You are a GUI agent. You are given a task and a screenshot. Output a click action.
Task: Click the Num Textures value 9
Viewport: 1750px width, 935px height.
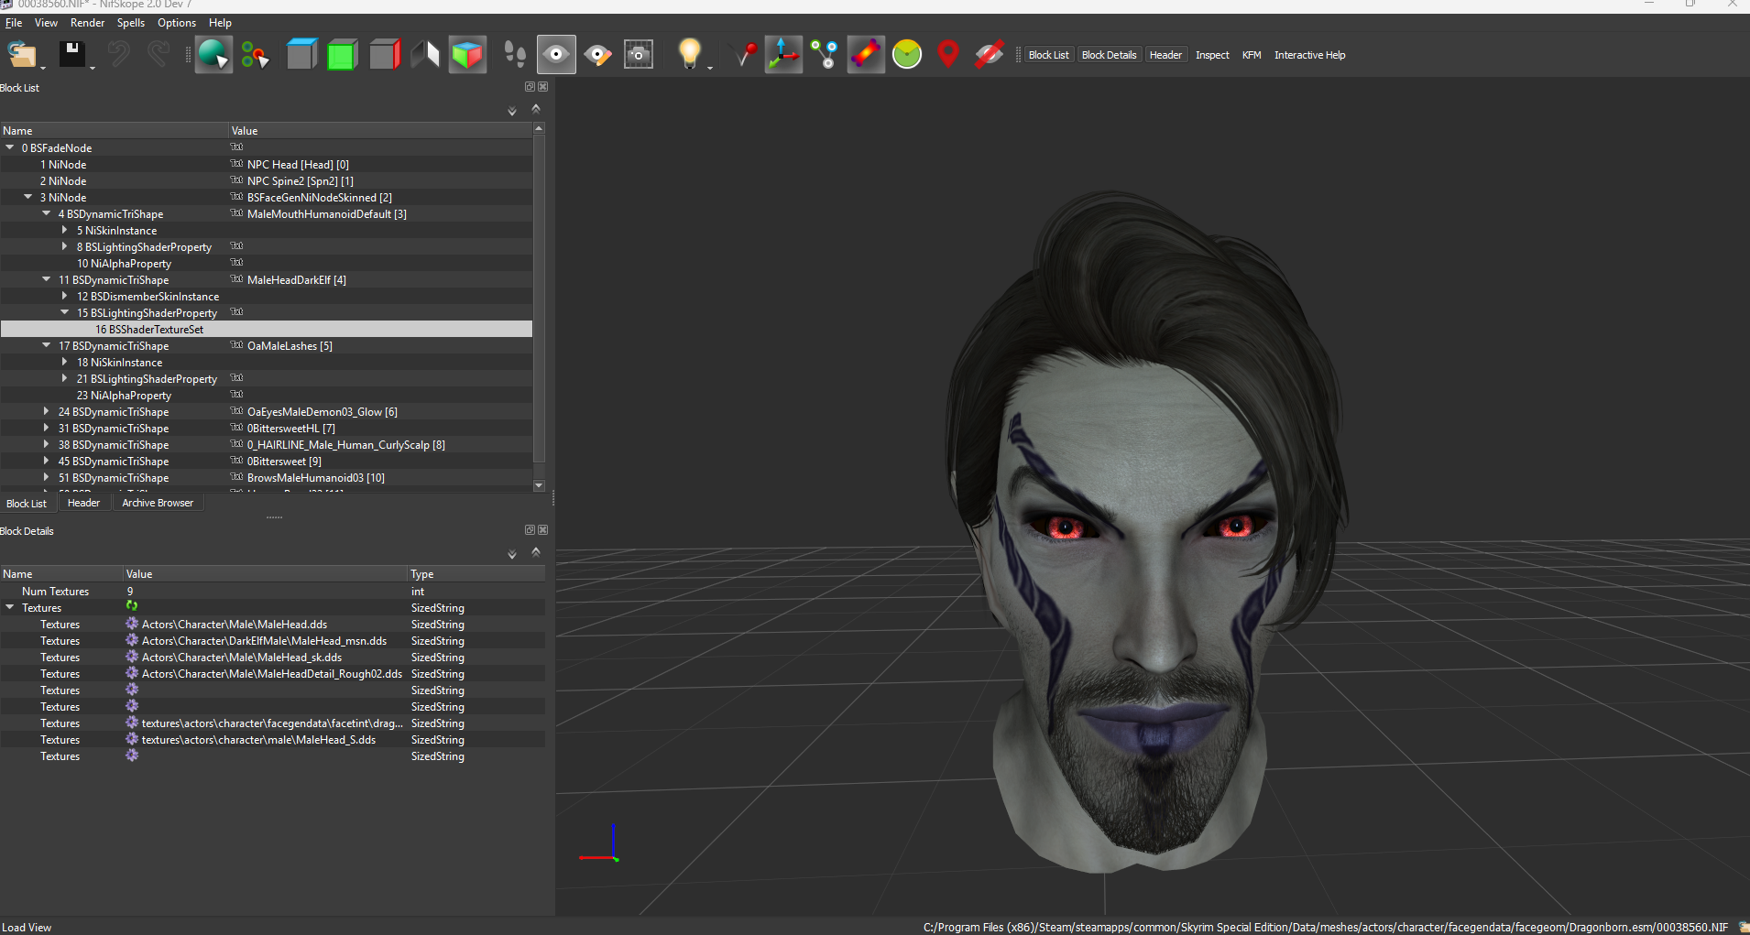(x=130, y=592)
